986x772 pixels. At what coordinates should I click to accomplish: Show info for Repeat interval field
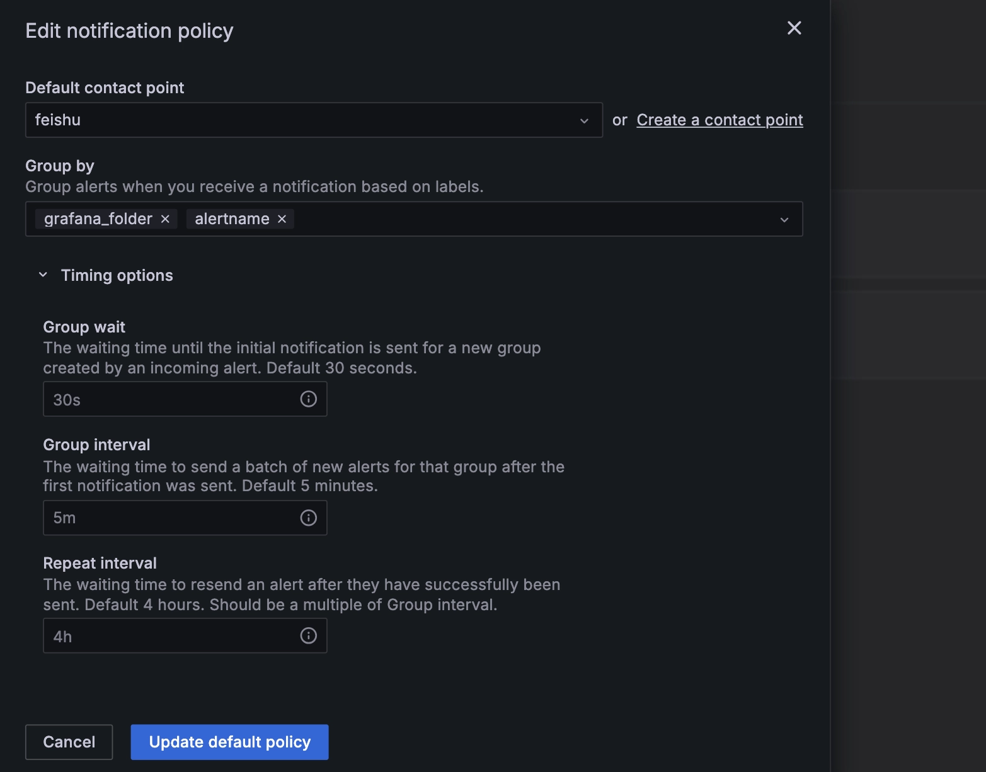(x=308, y=636)
